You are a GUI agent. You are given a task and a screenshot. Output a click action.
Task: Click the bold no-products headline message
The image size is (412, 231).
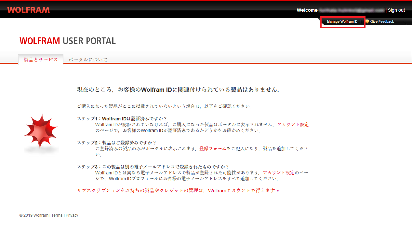pyautogui.click(x=178, y=89)
